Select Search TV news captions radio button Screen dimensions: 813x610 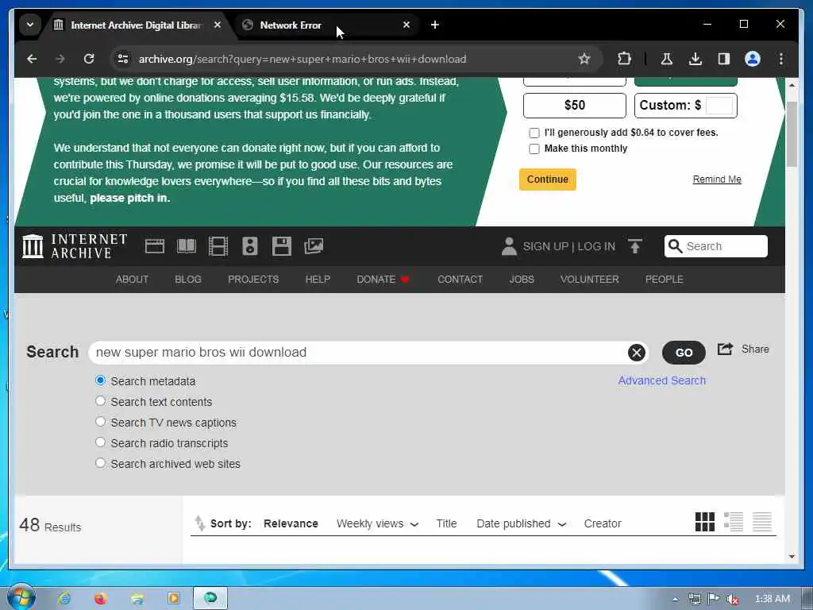pyautogui.click(x=101, y=423)
